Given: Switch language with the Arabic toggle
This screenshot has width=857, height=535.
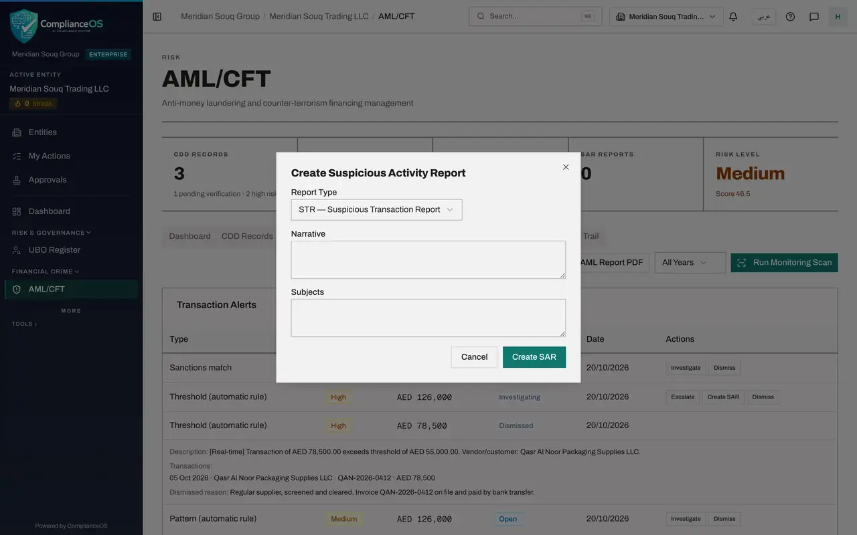Looking at the screenshot, I should tap(764, 16).
